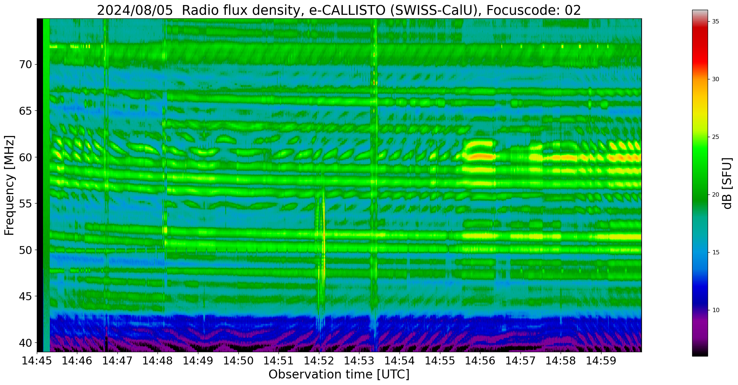Screen dimensions: 738x385
Task: Click the colorbar tick label 20
Action: [716, 194]
